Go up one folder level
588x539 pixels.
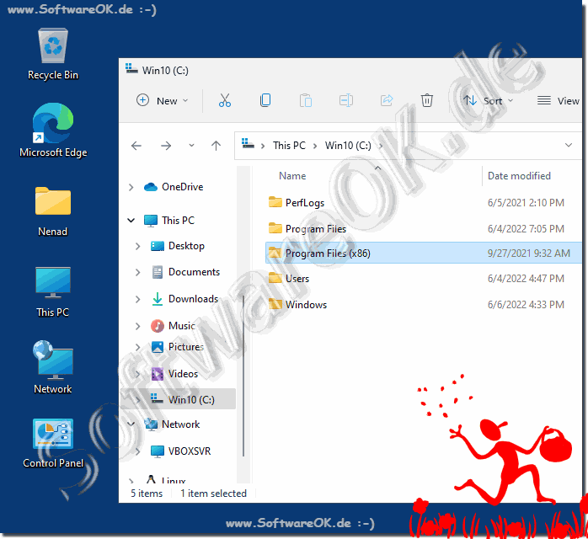click(216, 146)
